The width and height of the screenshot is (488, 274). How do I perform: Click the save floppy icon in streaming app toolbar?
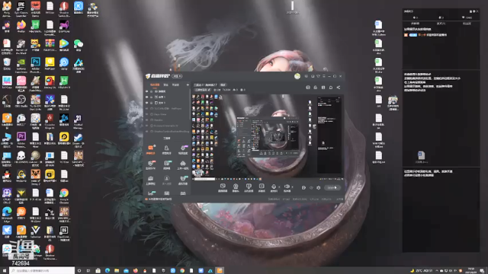tap(323, 88)
